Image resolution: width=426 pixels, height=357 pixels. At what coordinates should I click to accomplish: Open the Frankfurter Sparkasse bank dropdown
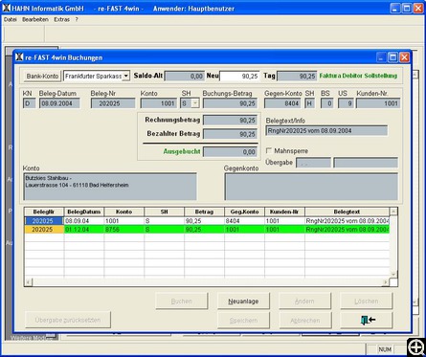point(126,76)
